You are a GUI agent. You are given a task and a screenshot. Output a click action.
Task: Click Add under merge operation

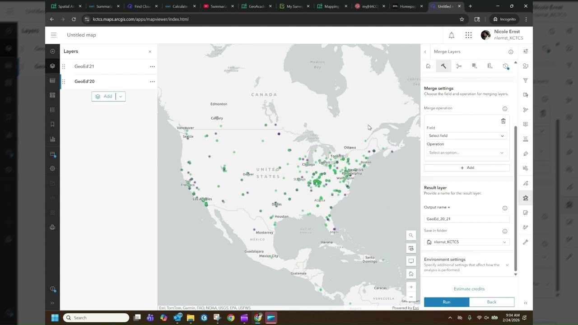467,168
